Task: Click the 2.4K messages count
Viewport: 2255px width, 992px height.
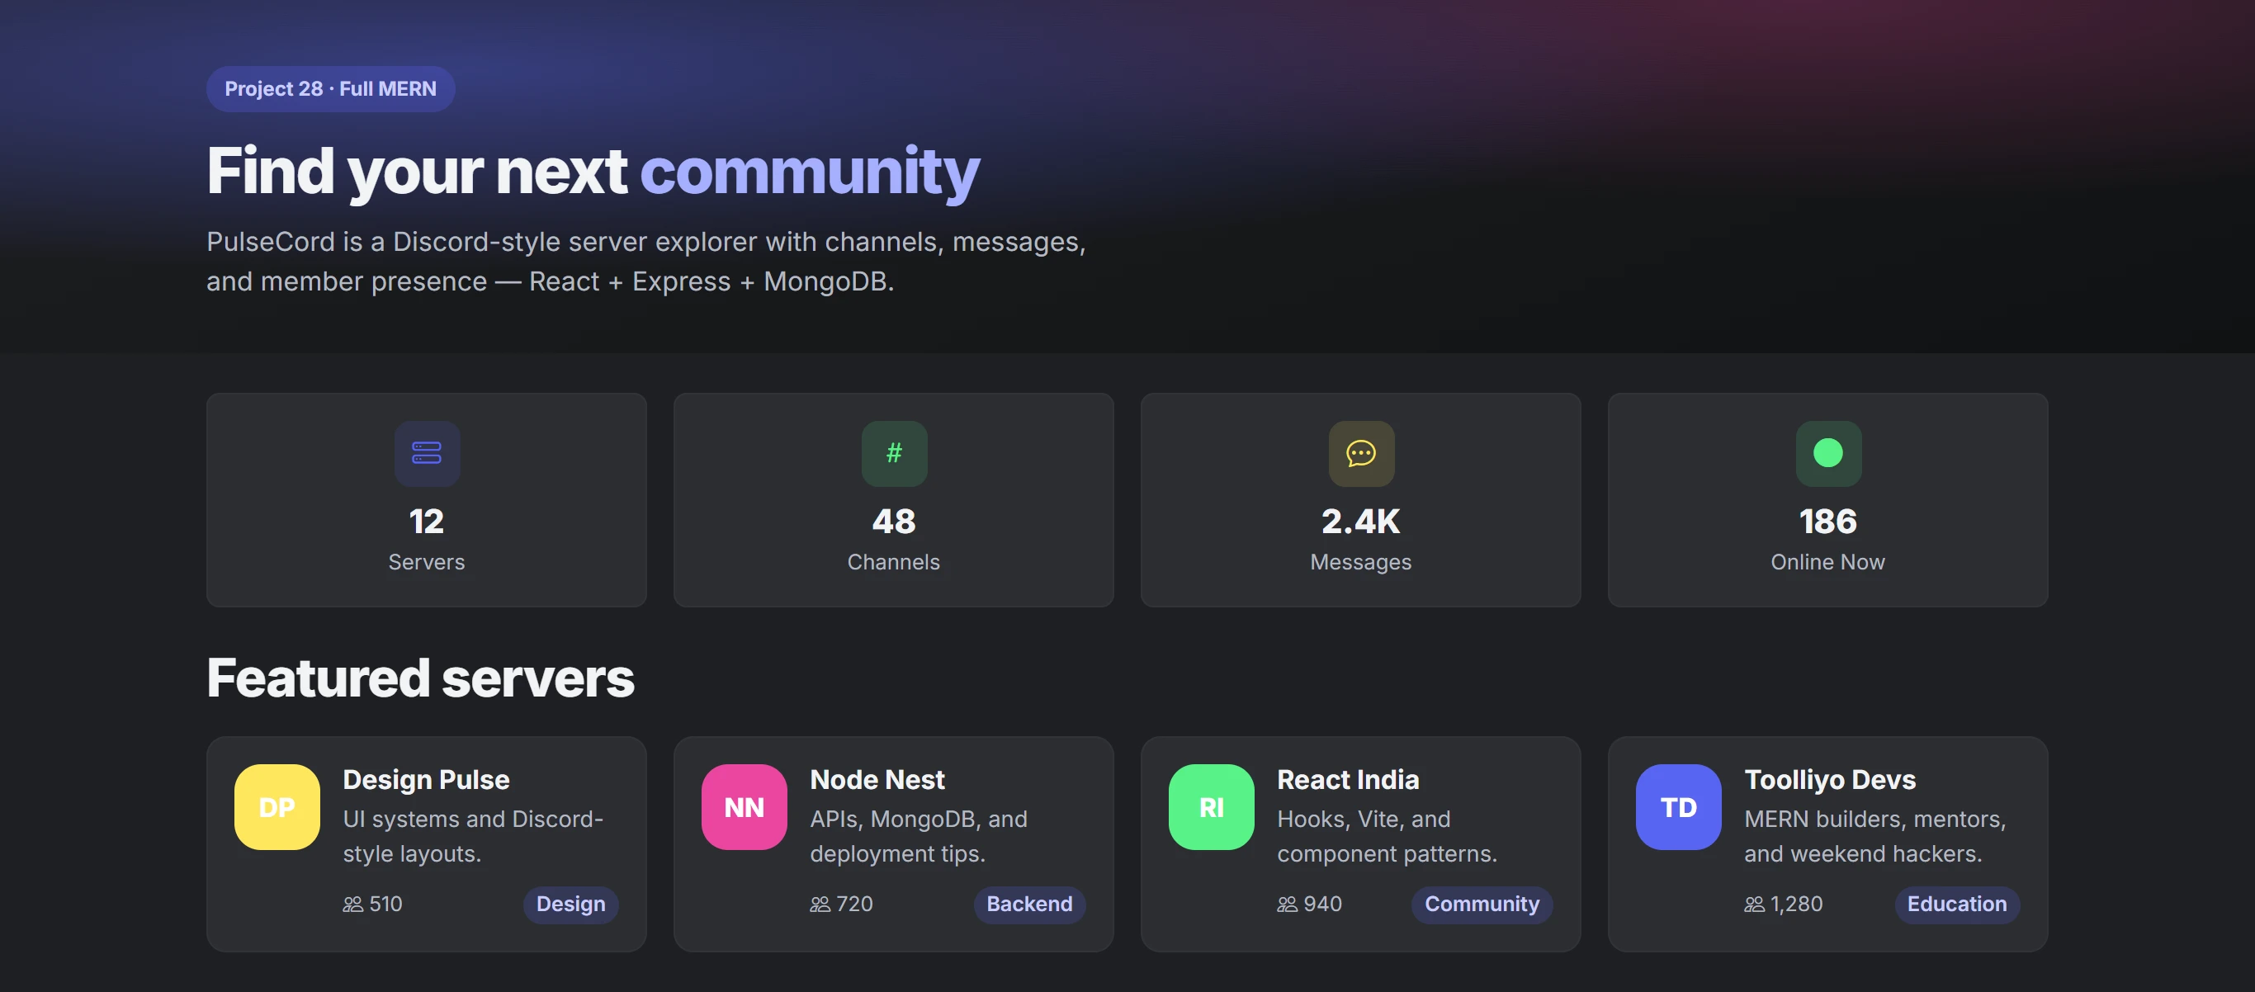Action: coord(1361,521)
